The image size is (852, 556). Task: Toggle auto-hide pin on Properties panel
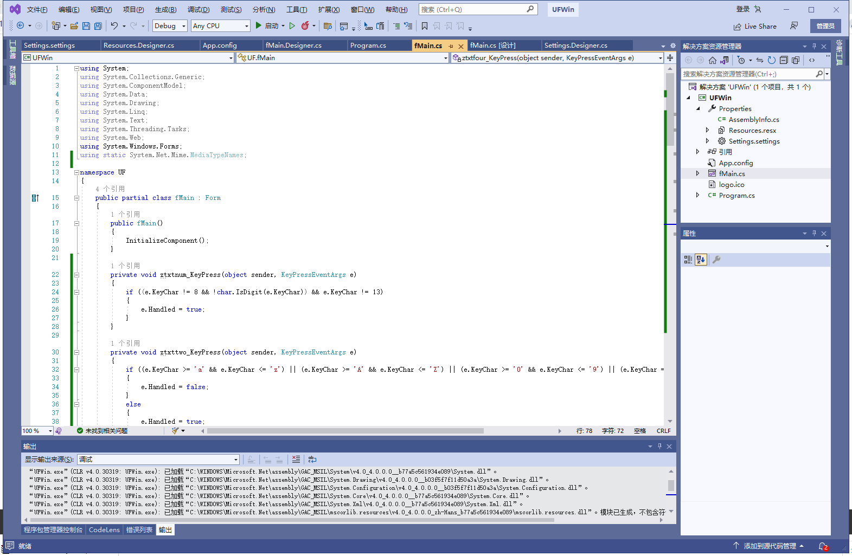813,233
